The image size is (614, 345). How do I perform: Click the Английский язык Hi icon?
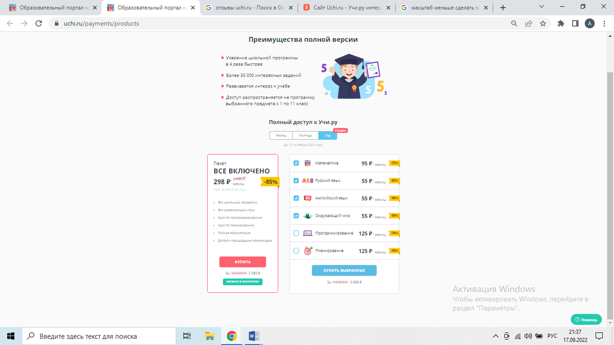point(308,198)
